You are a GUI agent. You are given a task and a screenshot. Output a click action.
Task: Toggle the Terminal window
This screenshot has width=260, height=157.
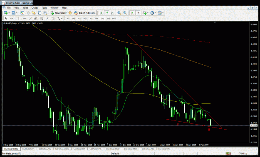click(x=40, y=13)
